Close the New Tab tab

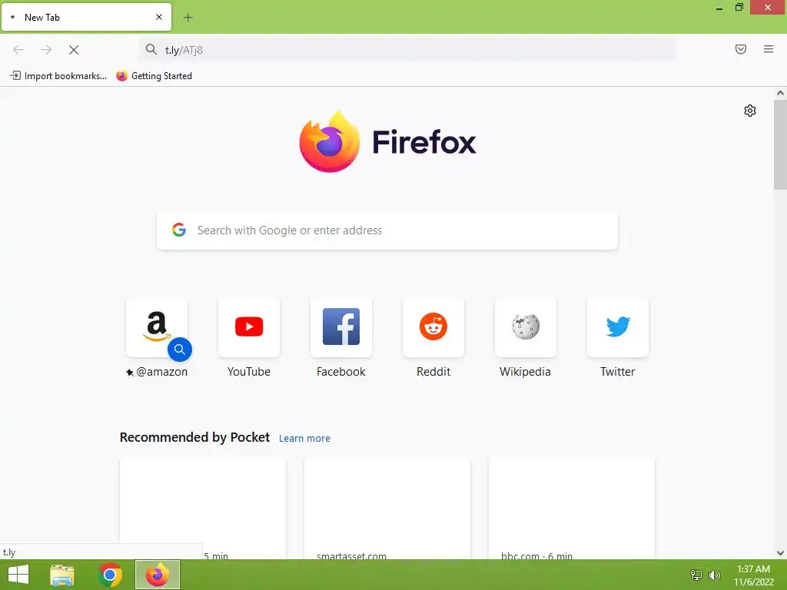(x=159, y=17)
